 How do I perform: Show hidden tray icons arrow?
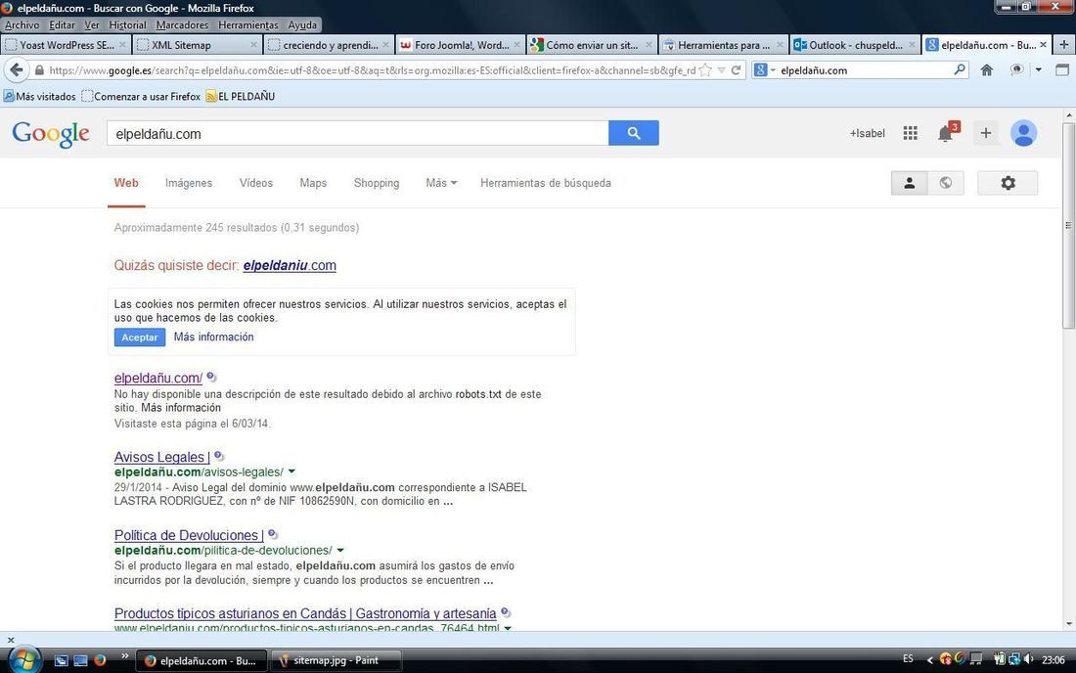click(x=930, y=660)
